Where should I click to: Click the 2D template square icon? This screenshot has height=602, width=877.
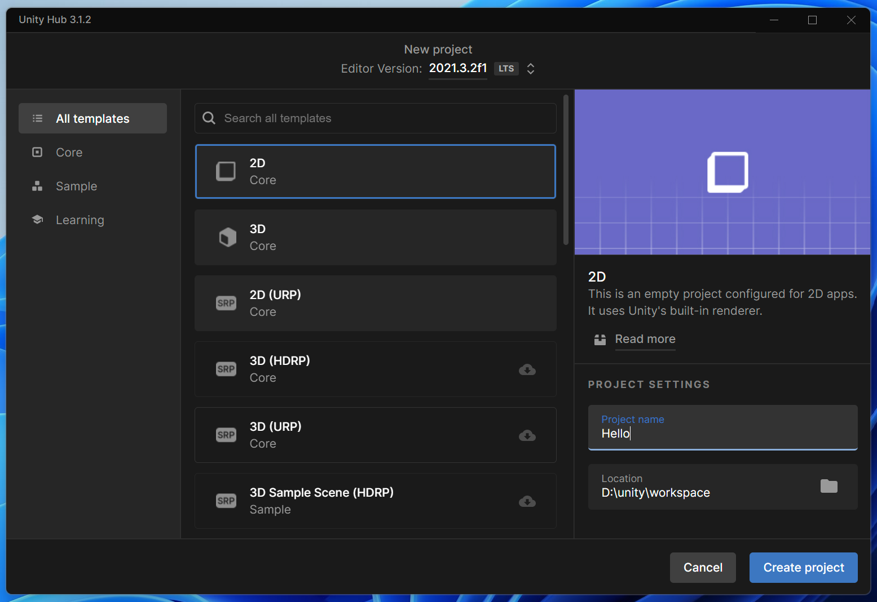click(226, 171)
